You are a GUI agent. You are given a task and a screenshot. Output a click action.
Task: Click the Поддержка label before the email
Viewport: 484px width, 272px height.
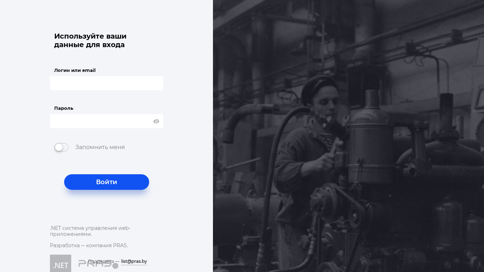101,261
